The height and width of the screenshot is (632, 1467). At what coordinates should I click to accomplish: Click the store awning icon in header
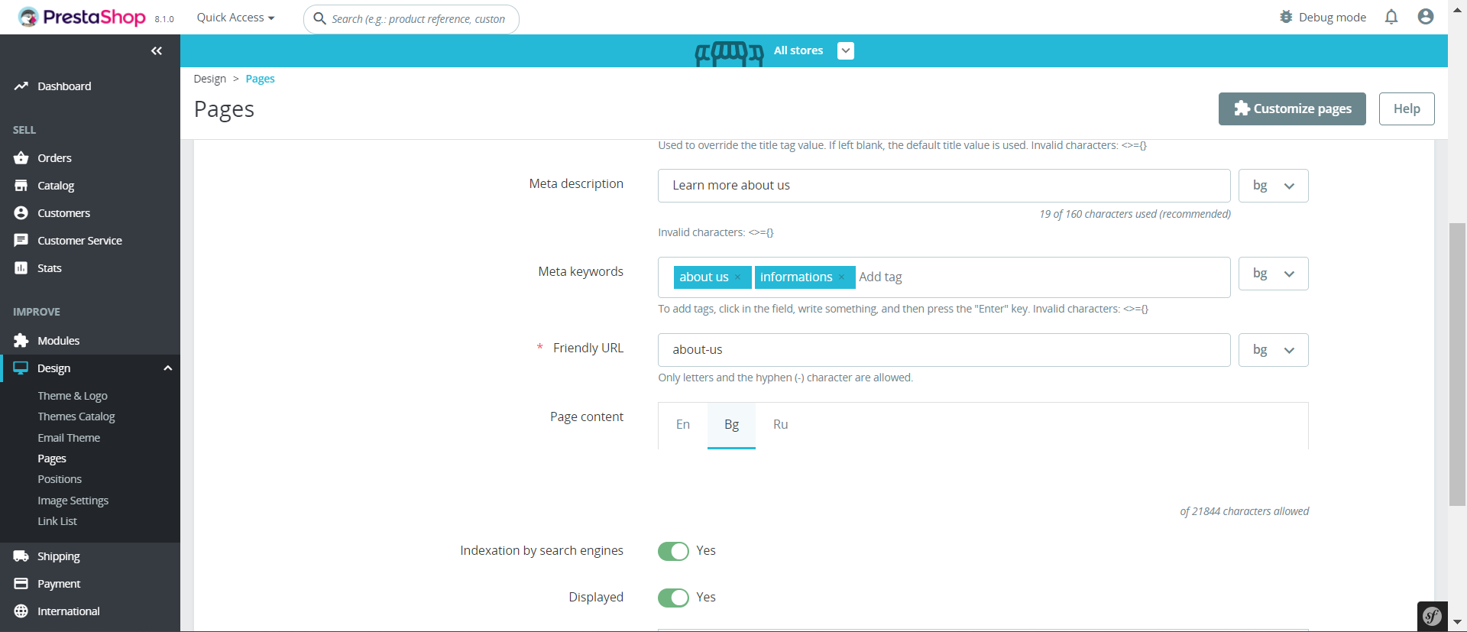coord(729,53)
